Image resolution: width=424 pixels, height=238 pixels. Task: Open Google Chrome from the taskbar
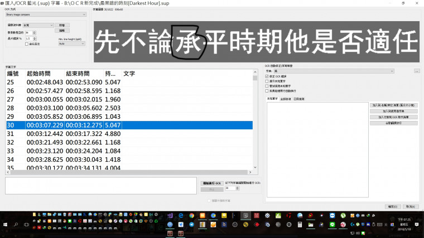click(x=192, y=215)
